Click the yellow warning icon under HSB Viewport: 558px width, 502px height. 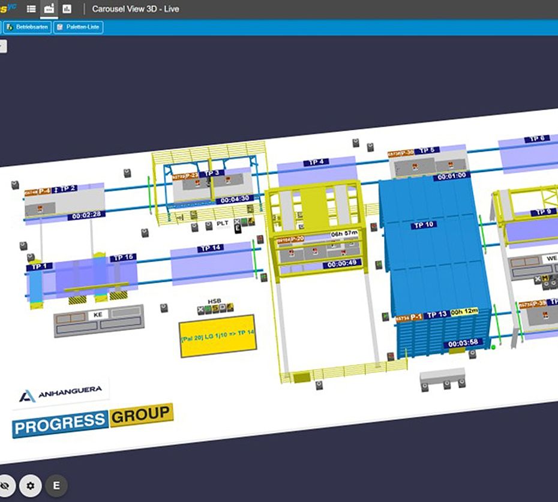[x=230, y=306]
